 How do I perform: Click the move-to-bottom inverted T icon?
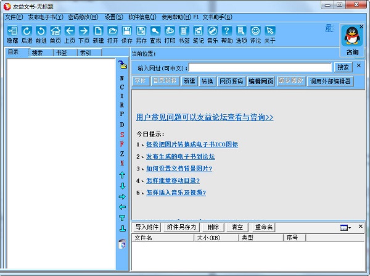122,228
